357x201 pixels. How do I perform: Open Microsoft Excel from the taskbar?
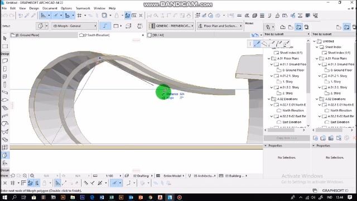click(x=112, y=197)
